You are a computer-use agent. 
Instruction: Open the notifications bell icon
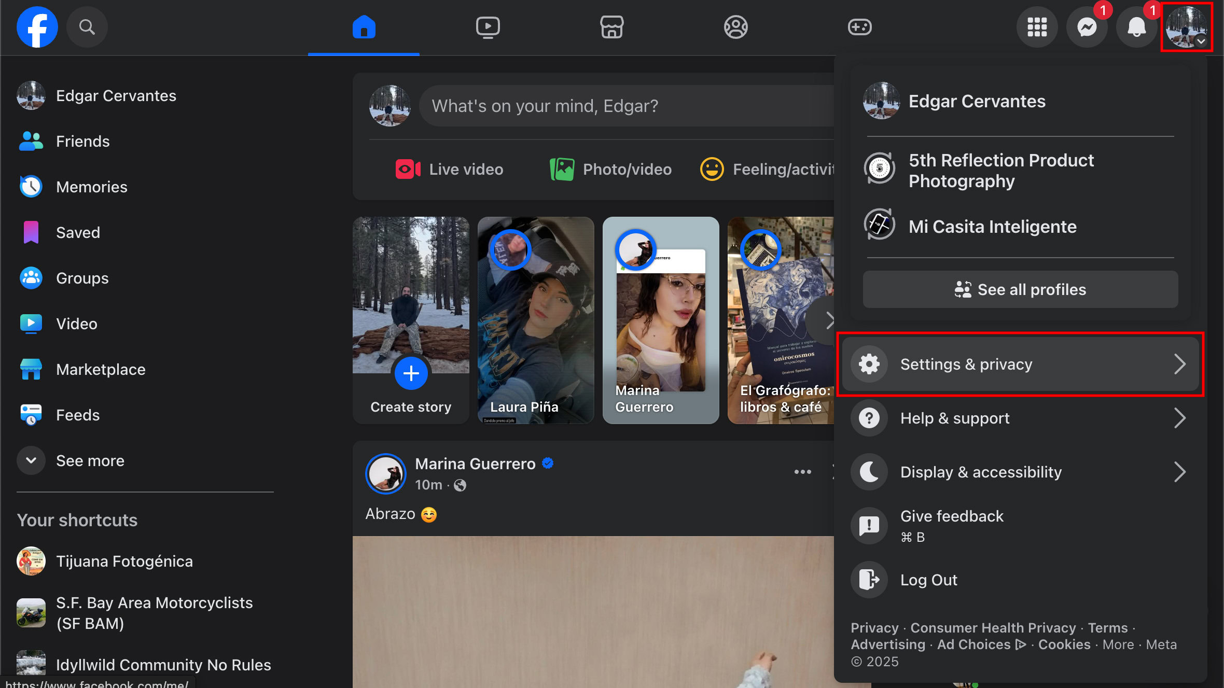coord(1136,27)
